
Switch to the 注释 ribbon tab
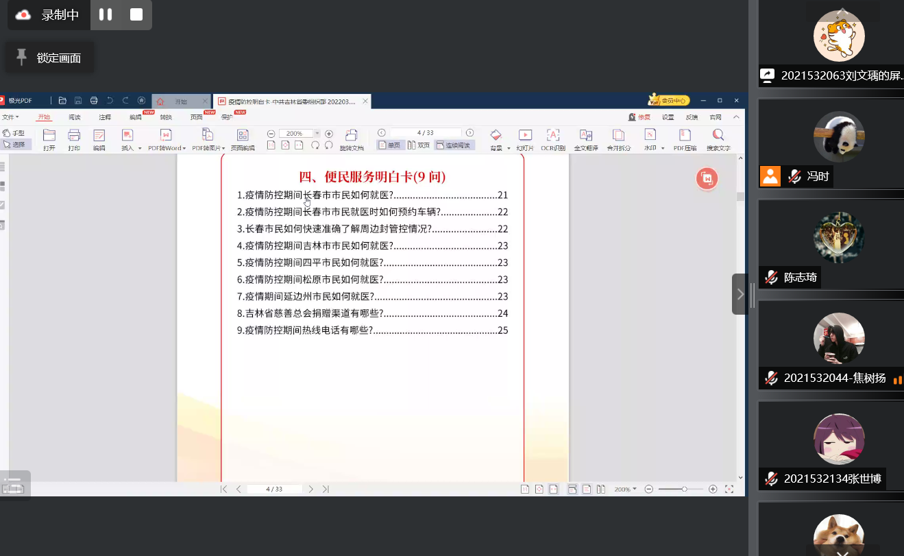(x=105, y=117)
